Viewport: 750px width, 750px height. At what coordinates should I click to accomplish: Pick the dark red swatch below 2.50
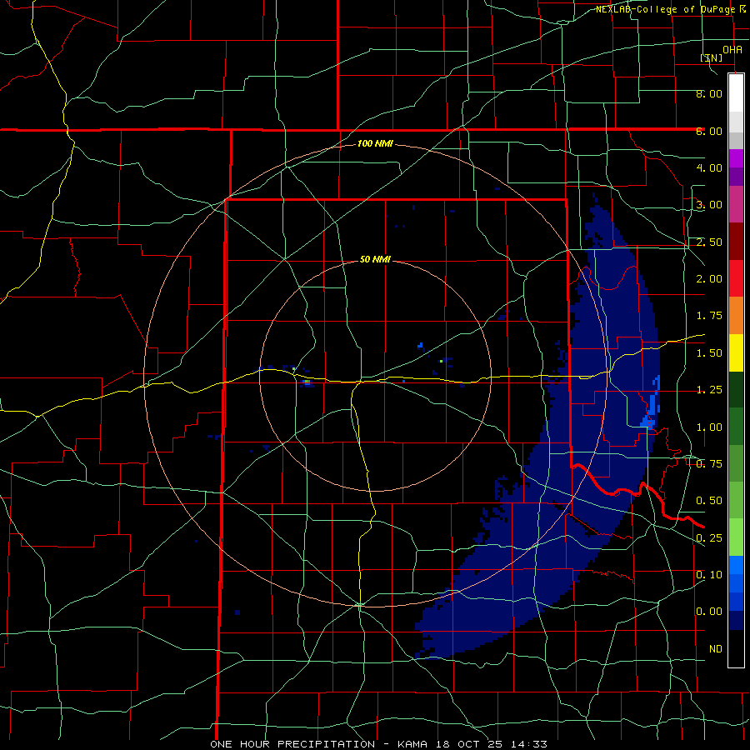(736, 242)
